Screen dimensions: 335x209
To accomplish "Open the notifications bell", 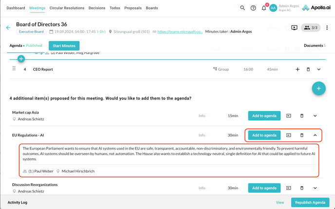I will tap(264, 8).
